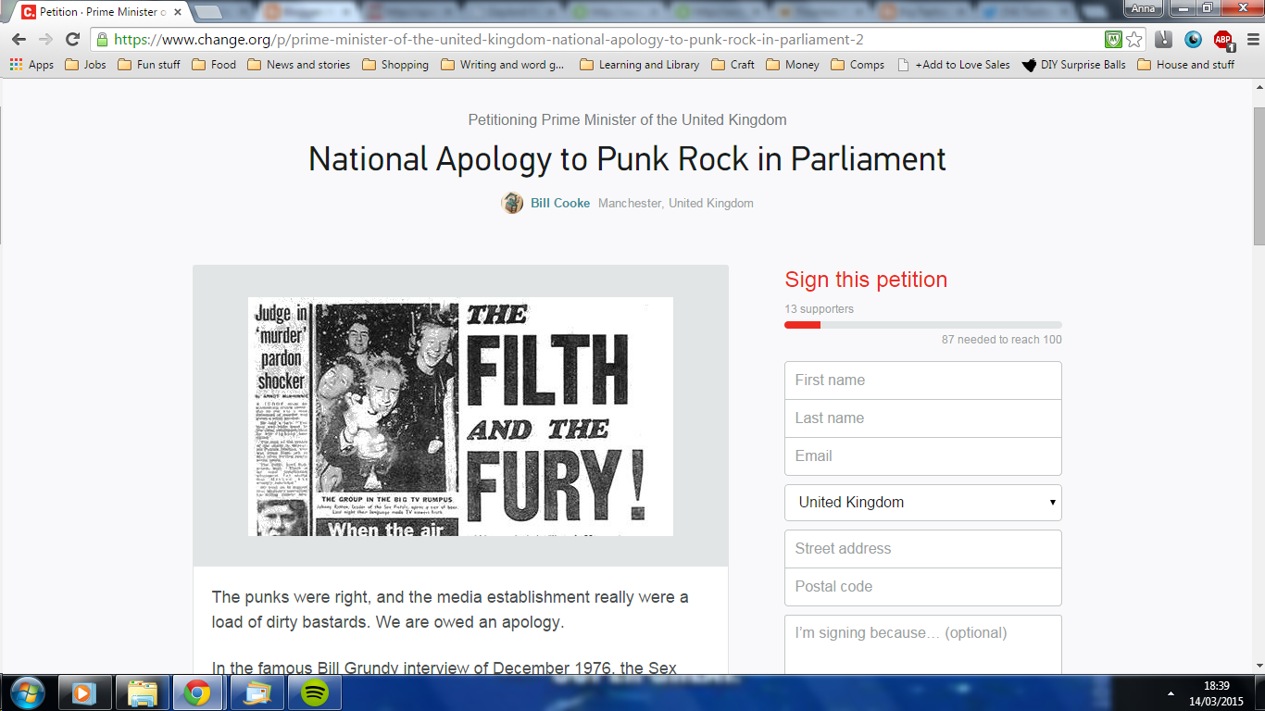Image resolution: width=1265 pixels, height=711 pixels.
Task: Open the Learning and Library bookmarks folder
Action: (x=639, y=65)
